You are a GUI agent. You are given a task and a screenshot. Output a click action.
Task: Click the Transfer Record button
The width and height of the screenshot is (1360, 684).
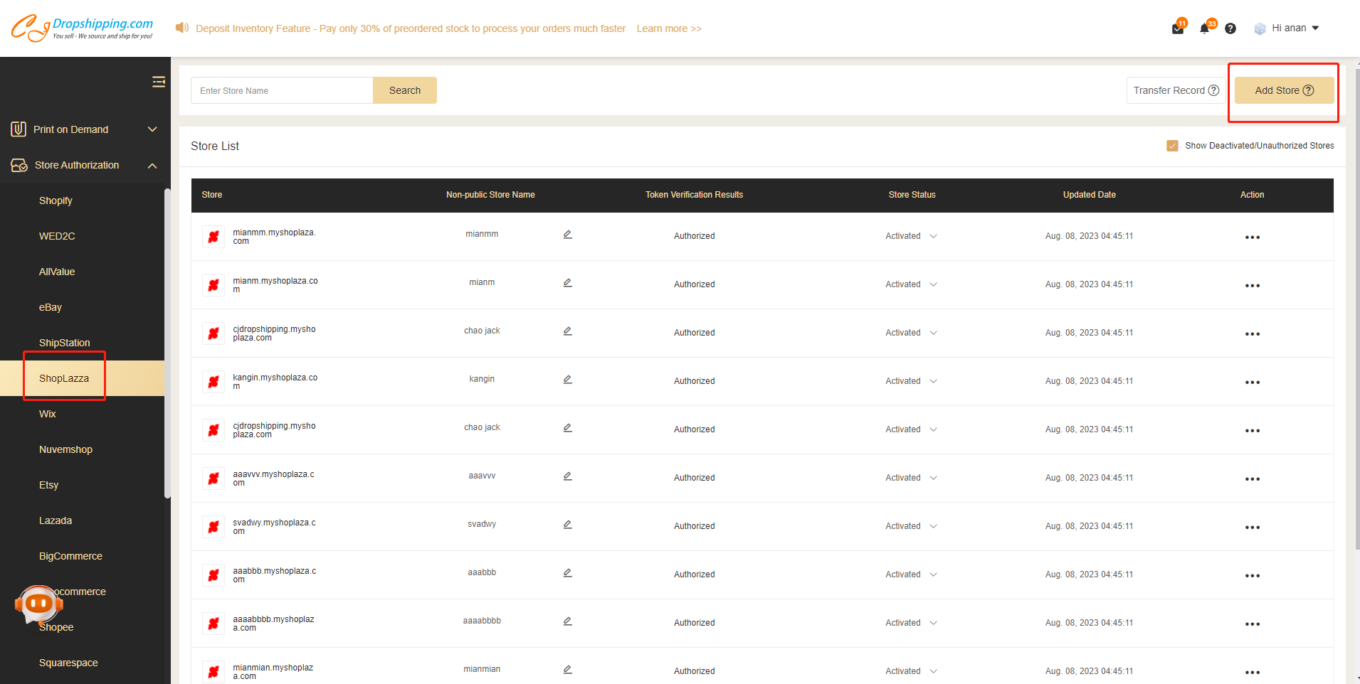tap(1175, 90)
